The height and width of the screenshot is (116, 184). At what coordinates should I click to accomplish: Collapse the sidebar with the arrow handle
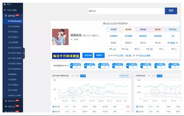click(24, 53)
